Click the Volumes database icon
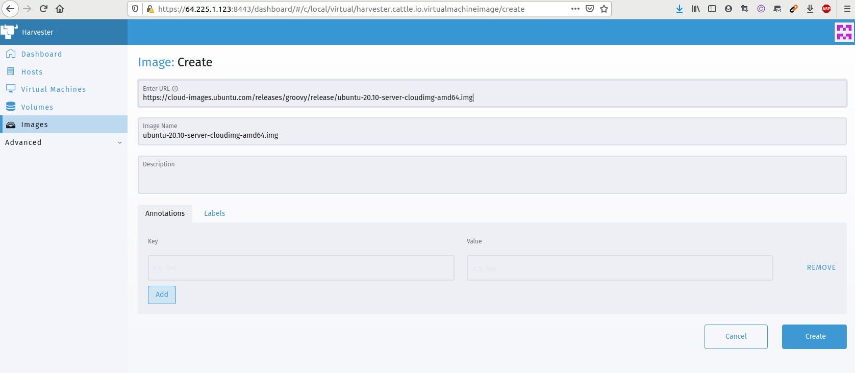855x373 pixels. 10,107
